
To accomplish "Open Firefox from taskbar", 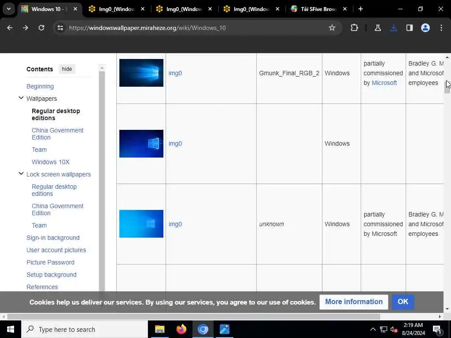I will click(x=181, y=329).
